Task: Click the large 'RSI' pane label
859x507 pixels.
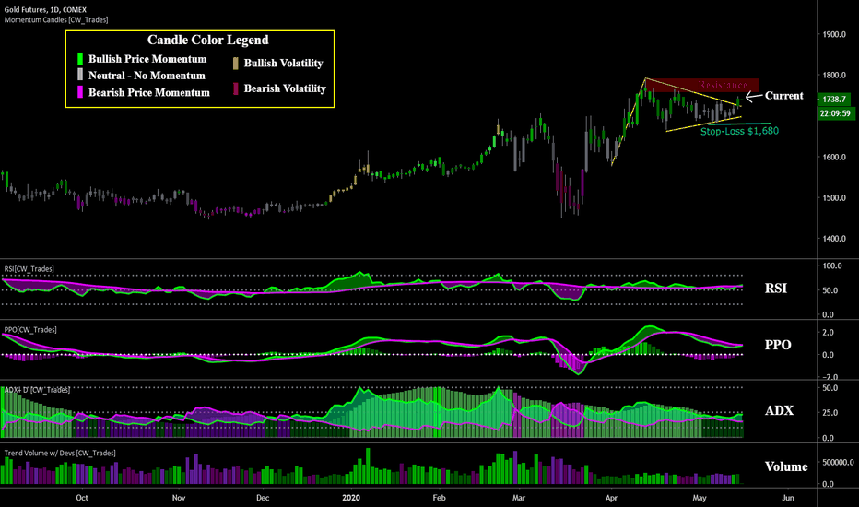Action: pos(776,289)
